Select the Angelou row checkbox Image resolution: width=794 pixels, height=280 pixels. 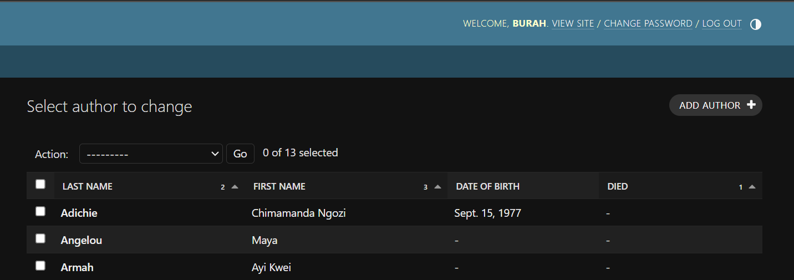pyautogui.click(x=40, y=238)
